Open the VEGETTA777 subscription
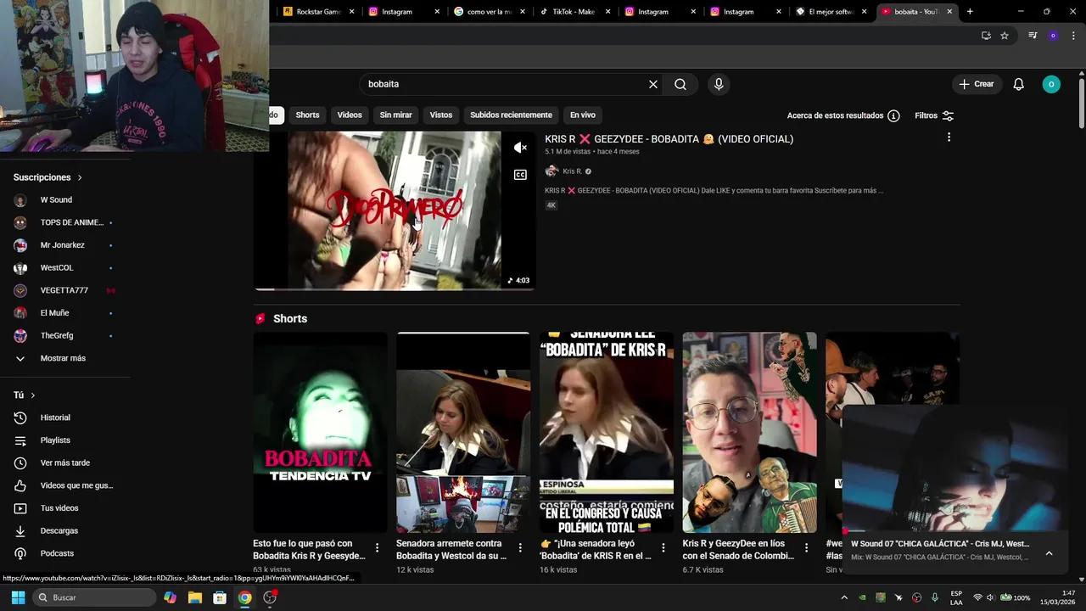This screenshot has width=1086, height=611. click(x=64, y=290)
